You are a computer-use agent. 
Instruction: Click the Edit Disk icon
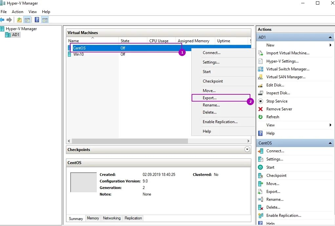261,85
